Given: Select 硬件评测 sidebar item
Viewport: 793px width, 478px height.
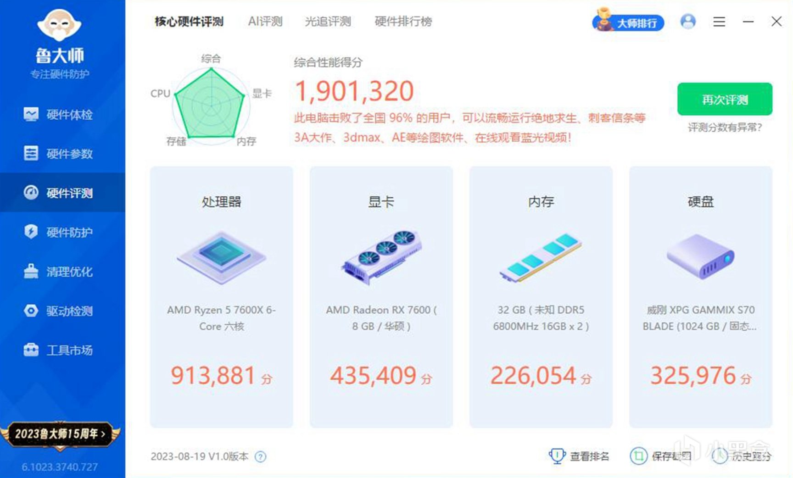Looking at the screenshot, I should (62, 193).
